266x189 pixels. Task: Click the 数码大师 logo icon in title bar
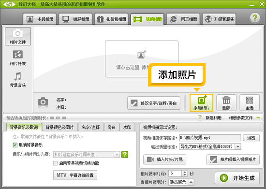coord(9,4)
